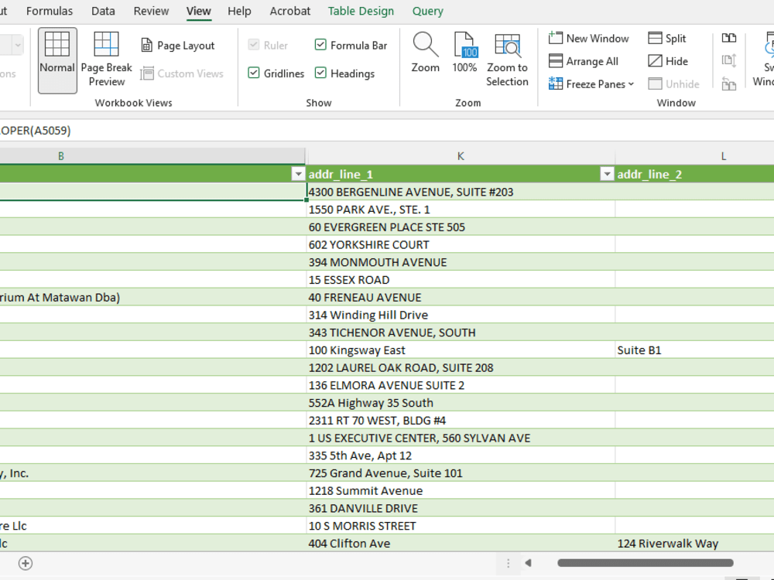Select cell 335 5th Ave, Apt 12

coord(461,455)
